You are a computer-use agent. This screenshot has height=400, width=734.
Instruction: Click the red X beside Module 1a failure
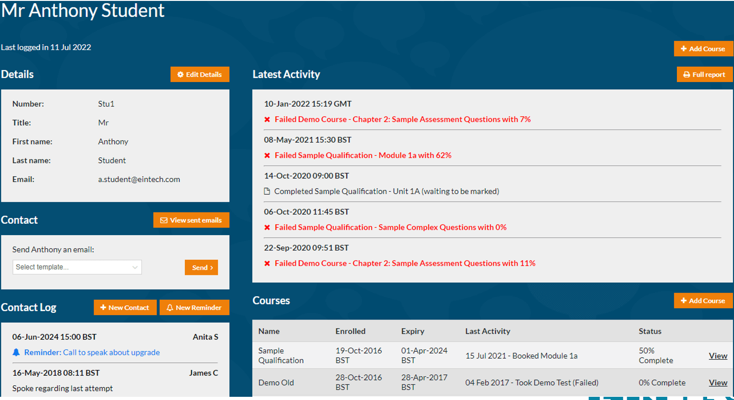(267, 155)
